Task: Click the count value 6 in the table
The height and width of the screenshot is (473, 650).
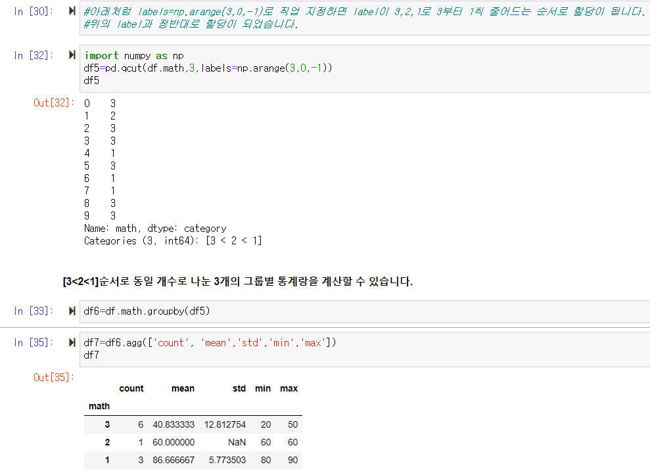Action: coord(141,424)
